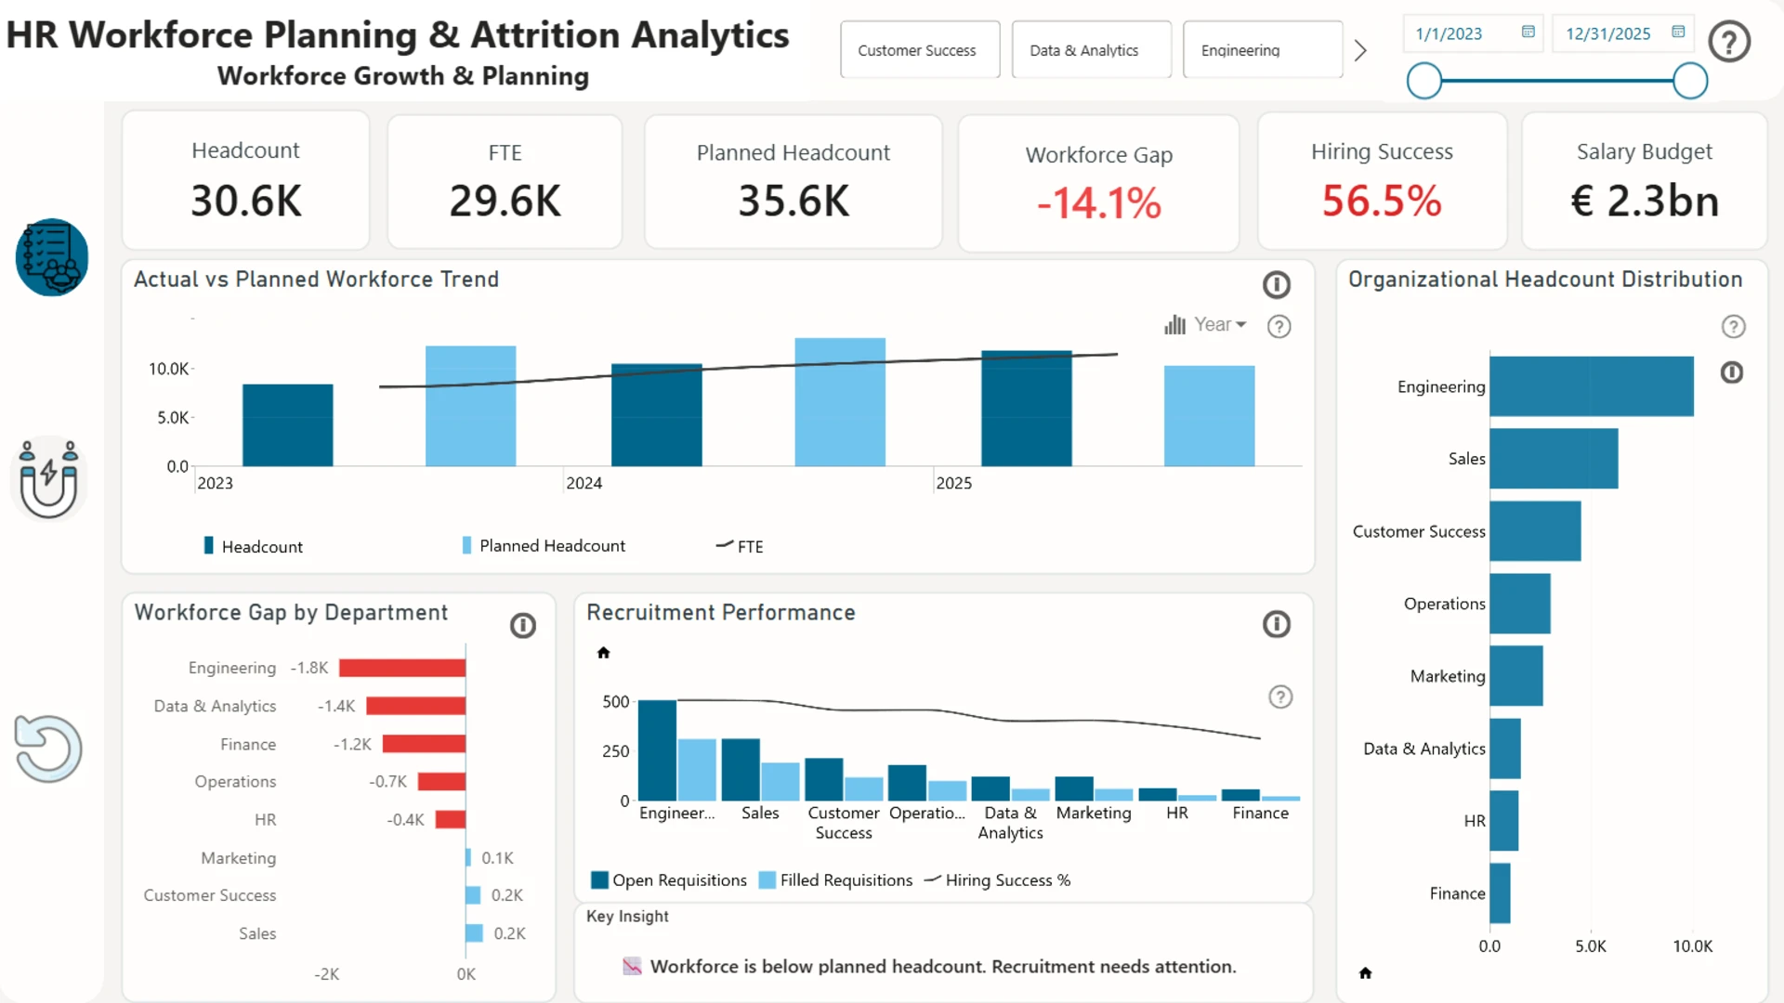Open the attrition magnet page icon

point(49,478)
